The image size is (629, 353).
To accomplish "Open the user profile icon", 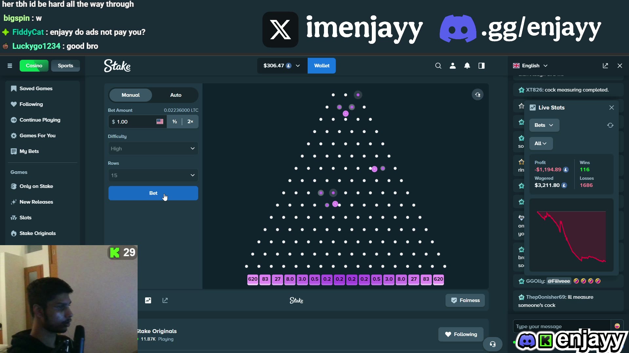I will (x=453, y=66).
